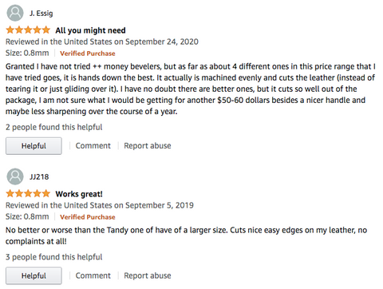Click the five-star rating on J. Essig's review

tap(28, 30)
